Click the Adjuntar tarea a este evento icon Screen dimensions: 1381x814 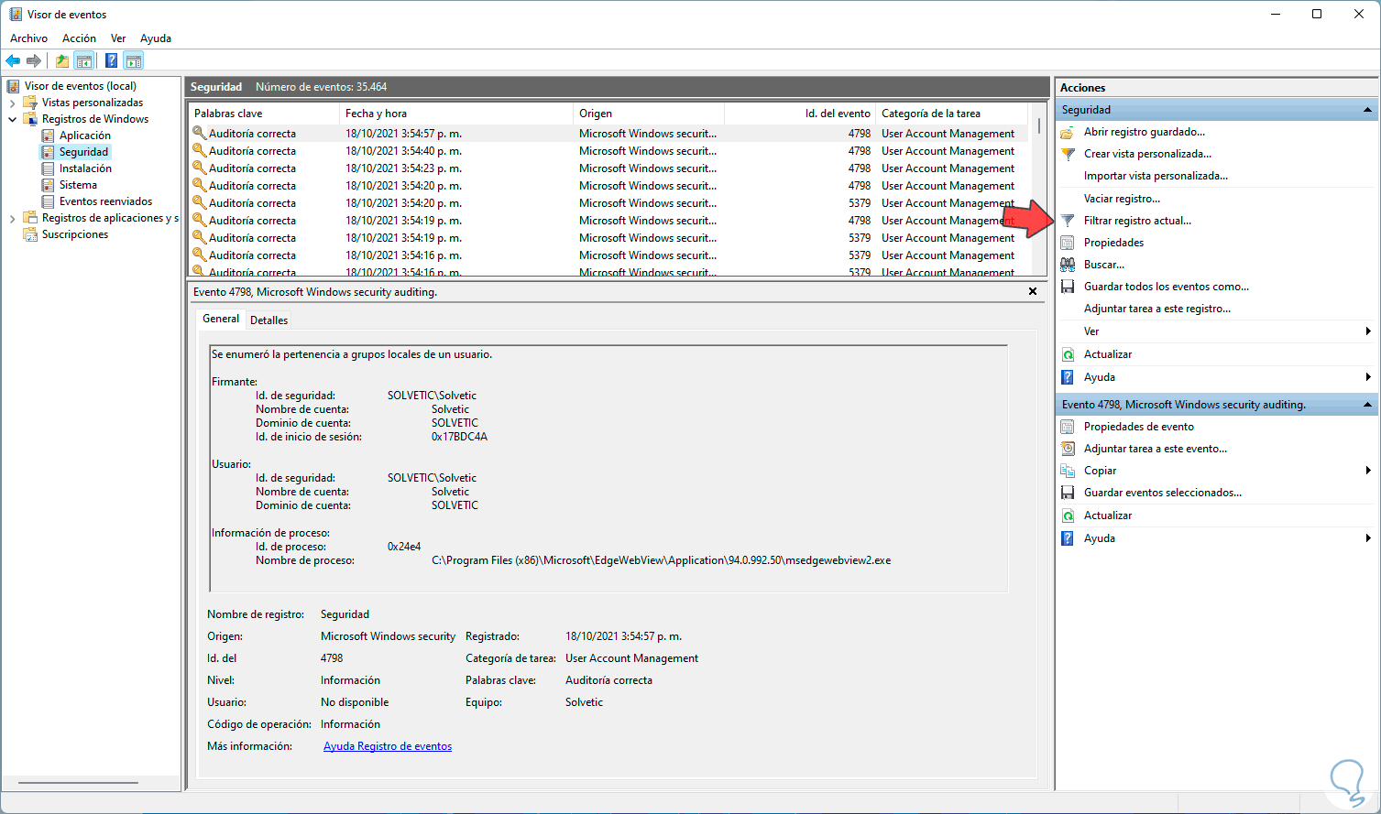point(1068,449)
